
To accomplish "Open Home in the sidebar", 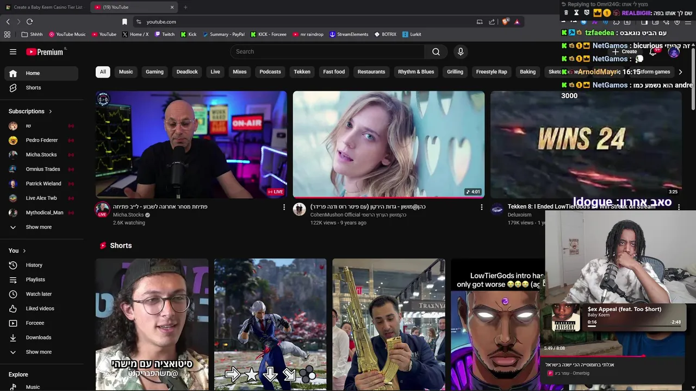I will pos(41,73).
